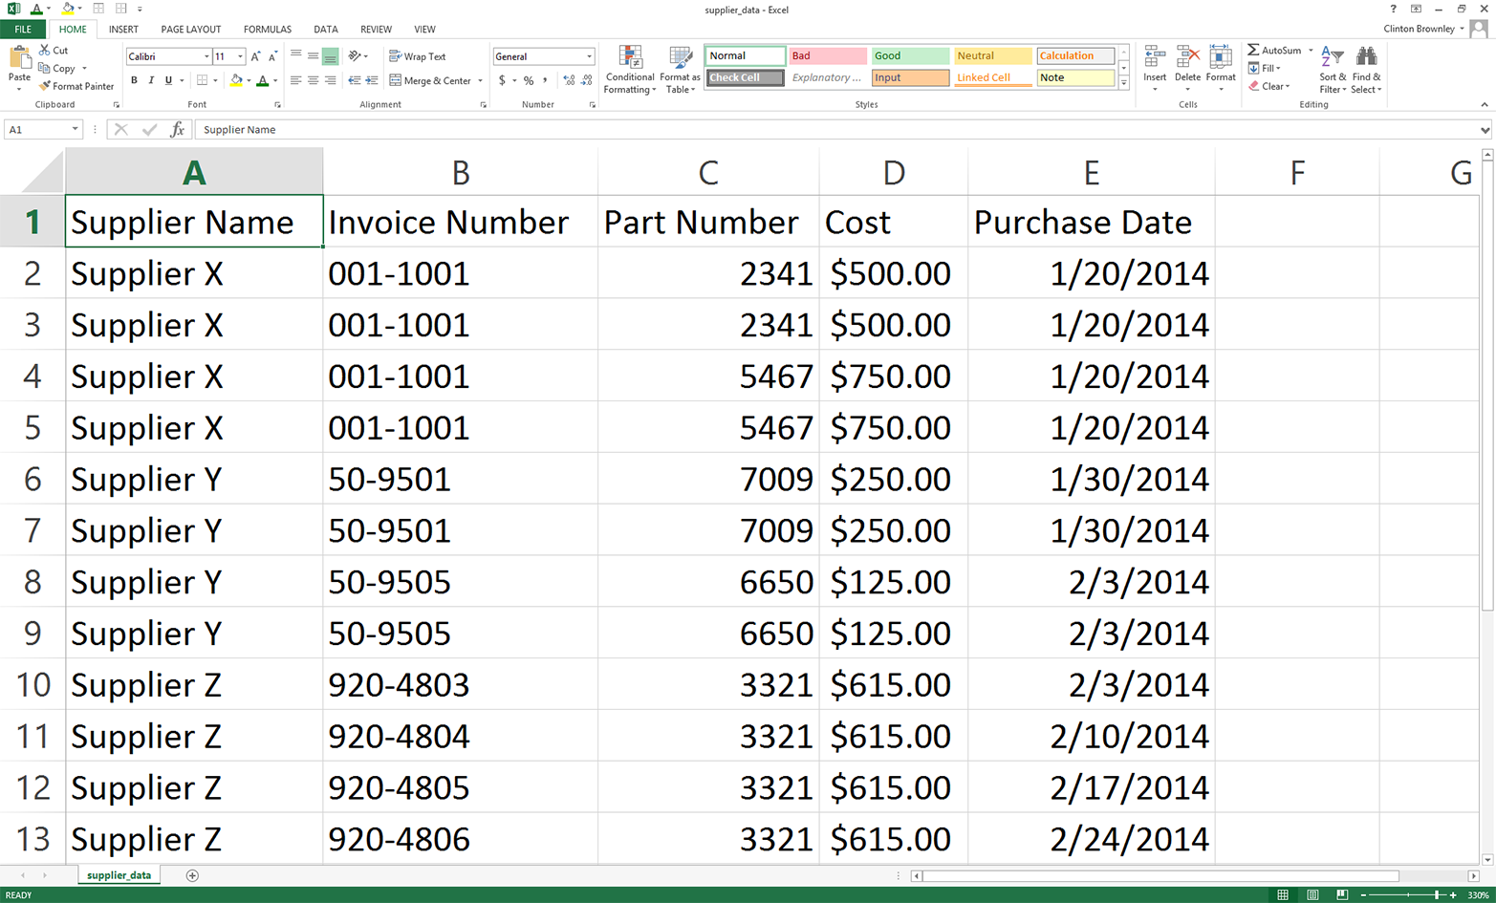Apply the Percent Style format
The height and width of the screenshot is (903, 1496).
(529, 80)
